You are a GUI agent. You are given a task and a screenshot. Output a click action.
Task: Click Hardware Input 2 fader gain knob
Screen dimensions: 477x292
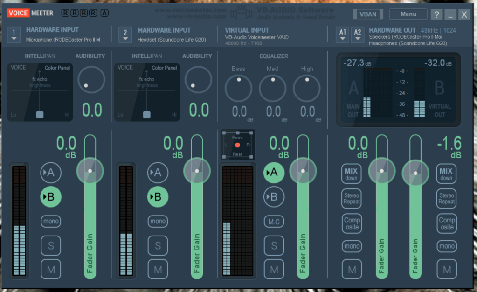pyautogui.click(x=197, y=171)
